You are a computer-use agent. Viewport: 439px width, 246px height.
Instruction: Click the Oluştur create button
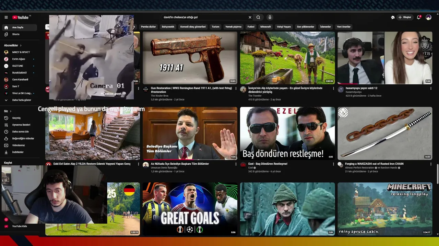[x=405, y=17]
